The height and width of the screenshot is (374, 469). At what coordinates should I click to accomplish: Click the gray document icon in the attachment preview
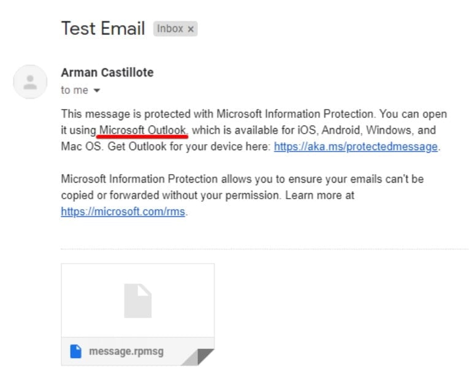(x=138, y=300)
